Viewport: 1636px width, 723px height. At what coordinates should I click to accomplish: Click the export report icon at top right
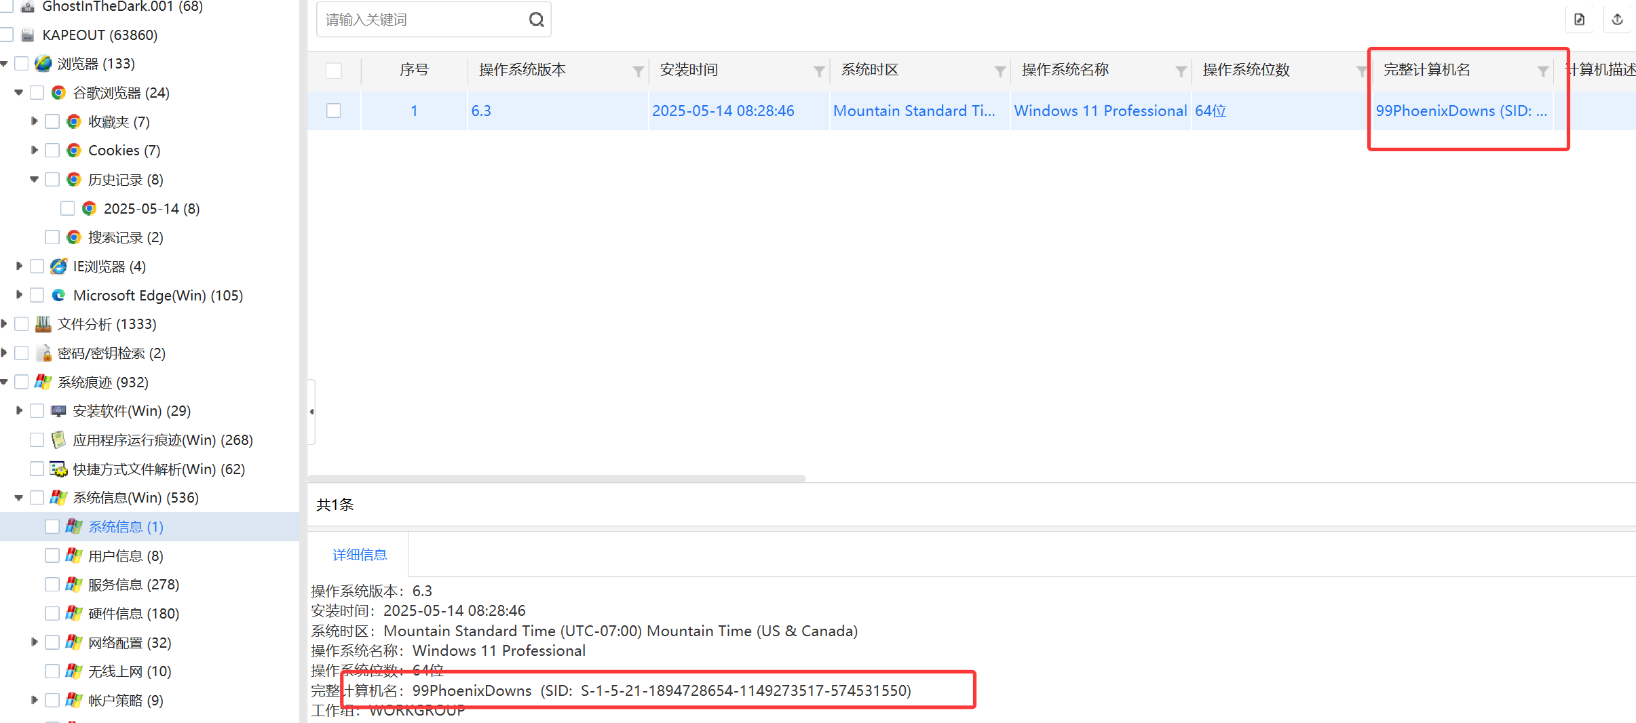coord(1580,20)
